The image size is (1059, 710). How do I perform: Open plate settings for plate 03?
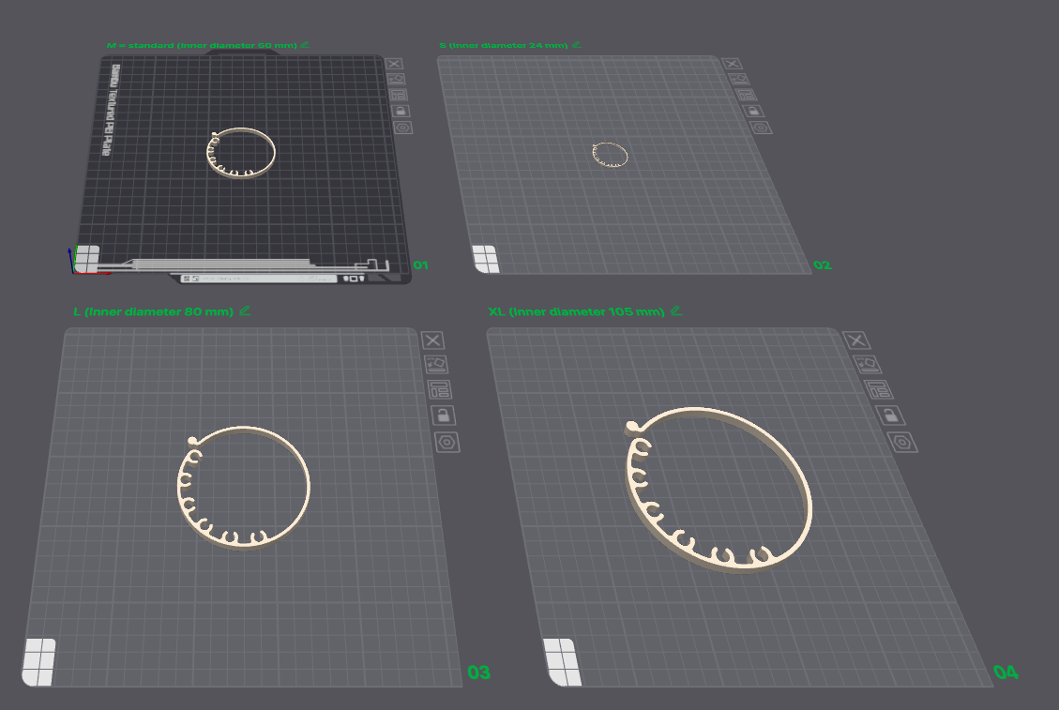pyautogui.click(x=447, y=443)
